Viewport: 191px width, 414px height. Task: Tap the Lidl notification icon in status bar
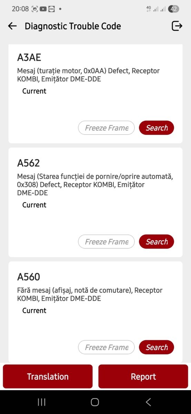coord(51,9)
